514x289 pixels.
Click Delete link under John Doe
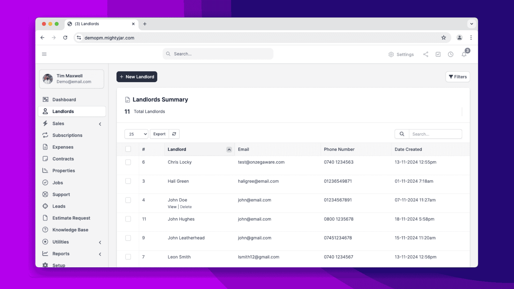coord(186,207)
